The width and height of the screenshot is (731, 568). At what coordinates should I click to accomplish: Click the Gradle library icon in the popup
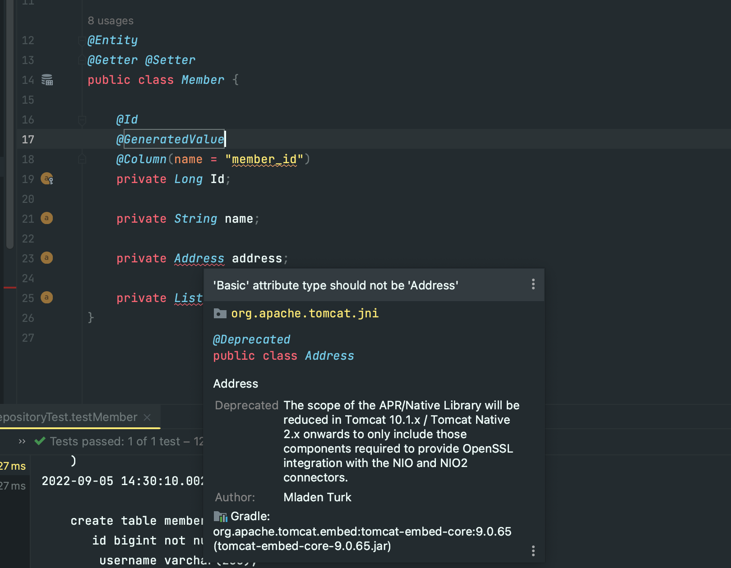coord(220,517)
